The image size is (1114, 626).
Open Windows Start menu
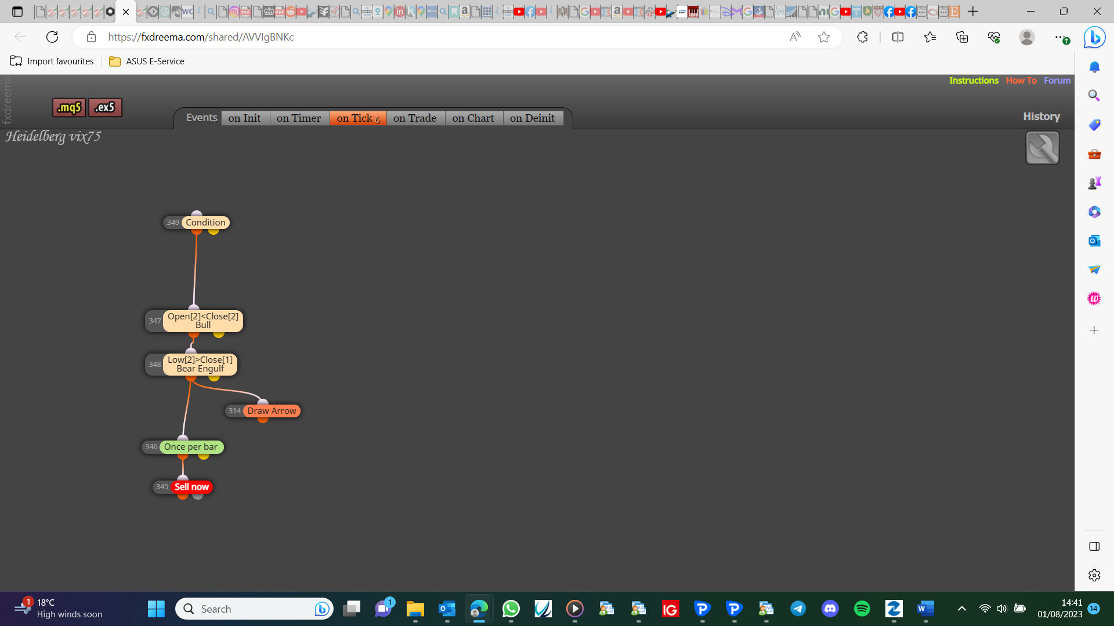(x=156, y=609)
